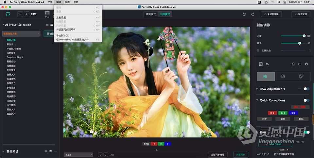Screen dimensions: 314x158
Task: Switch AI presets to grid view
Action: tap(47, 25)
